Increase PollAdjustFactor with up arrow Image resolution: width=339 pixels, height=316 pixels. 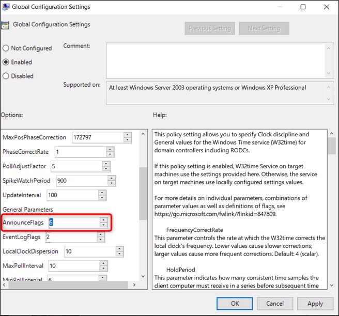point(106,164)
